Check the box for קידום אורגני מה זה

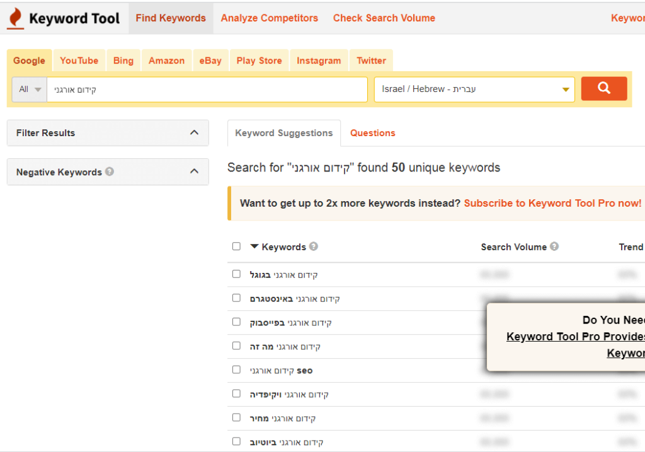point(236,345)
